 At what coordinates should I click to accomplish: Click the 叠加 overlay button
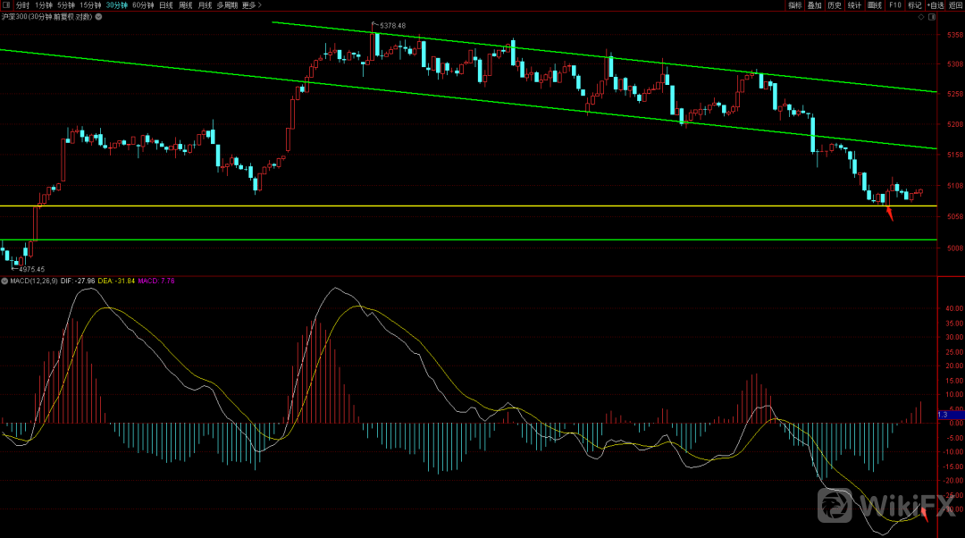pos(814,5)
